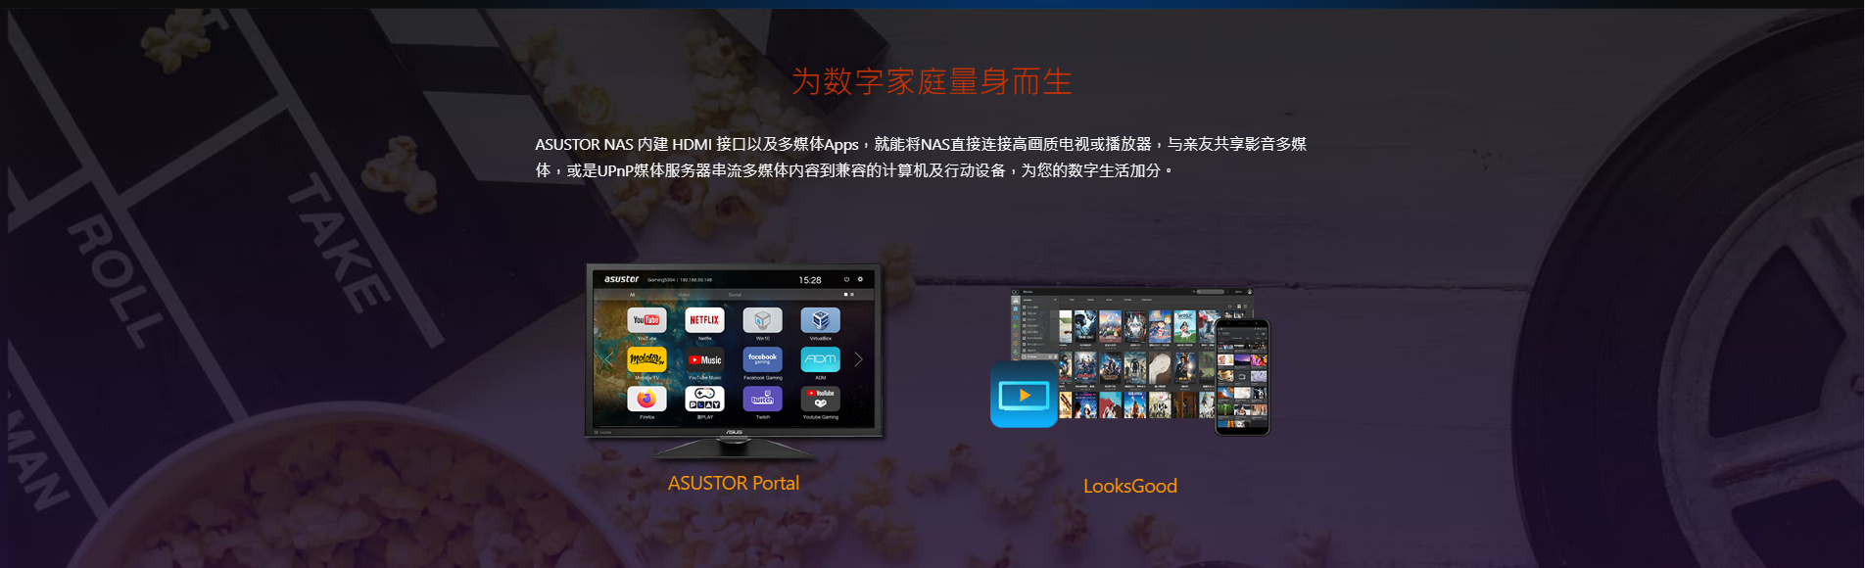Click the ADM app tile
Image resolution: width=1865 pixels, height=568 pixels.
[820, 359]
